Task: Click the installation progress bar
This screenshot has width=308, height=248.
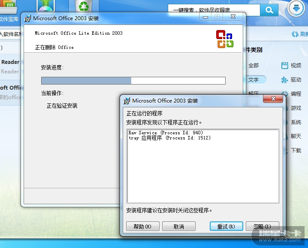Action: click(x=133, y=81)
